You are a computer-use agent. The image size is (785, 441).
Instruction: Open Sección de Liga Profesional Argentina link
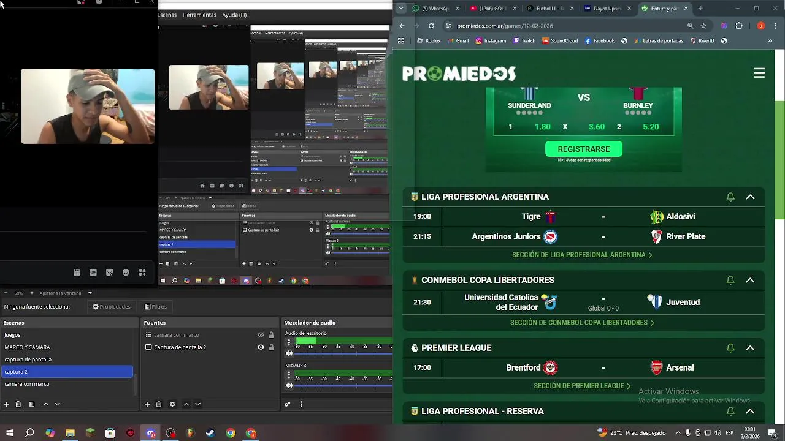pos(582,255)
